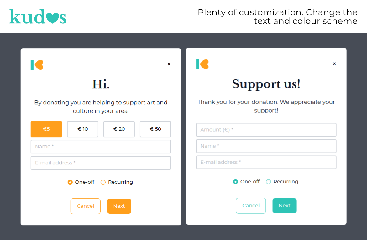Click the teal Next button
Image resolution: width=367 pixels, height=240 pixels.
[284, 206]
